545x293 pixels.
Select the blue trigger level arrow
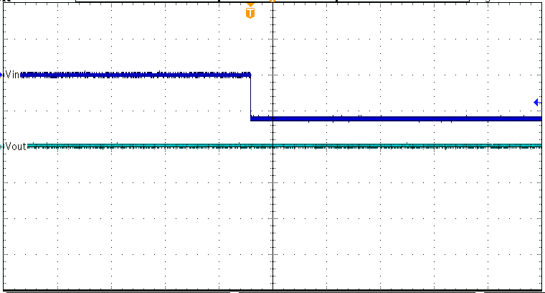click(536, 103)
